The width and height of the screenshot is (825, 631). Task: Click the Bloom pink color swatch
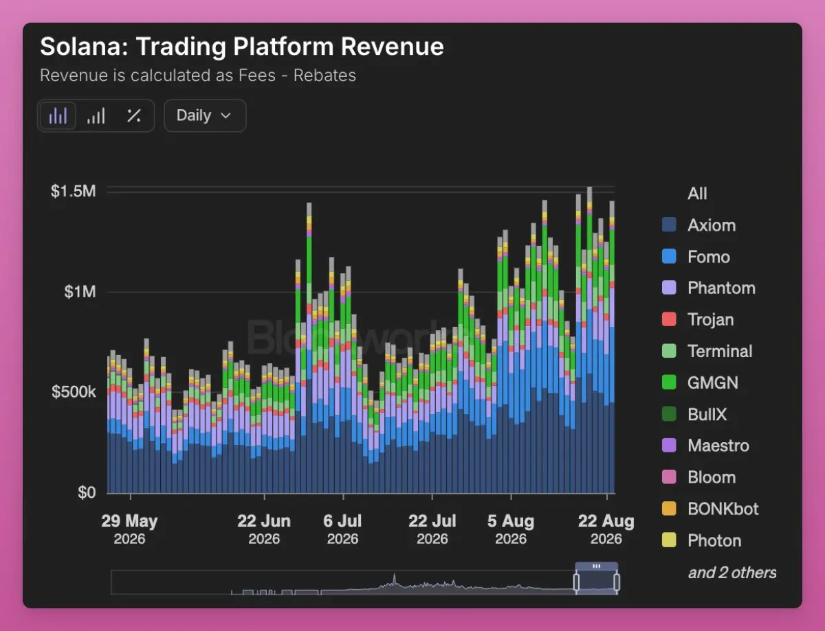[668, 477]
